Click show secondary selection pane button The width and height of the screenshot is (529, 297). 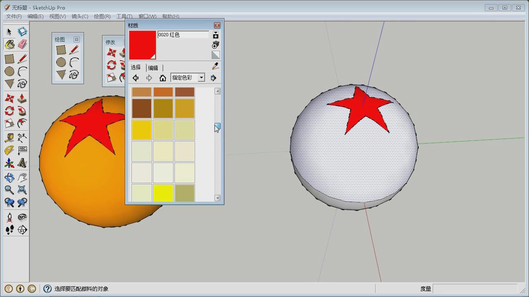(x=215, y=35)
